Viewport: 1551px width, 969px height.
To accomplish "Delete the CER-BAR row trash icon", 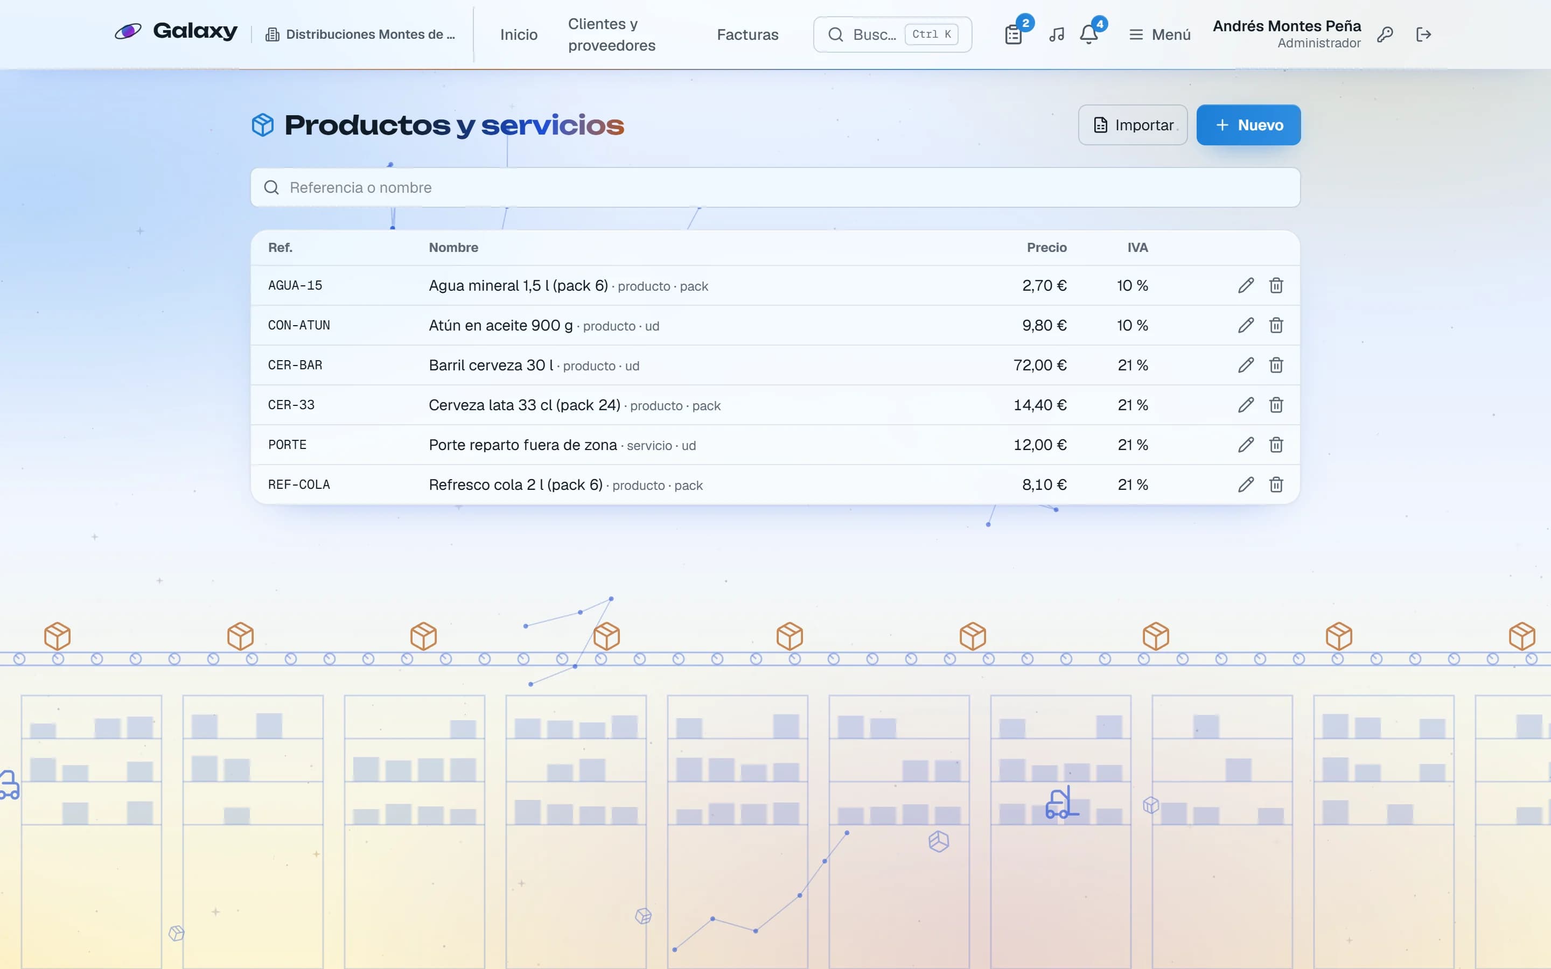I will coord(1276,364).
